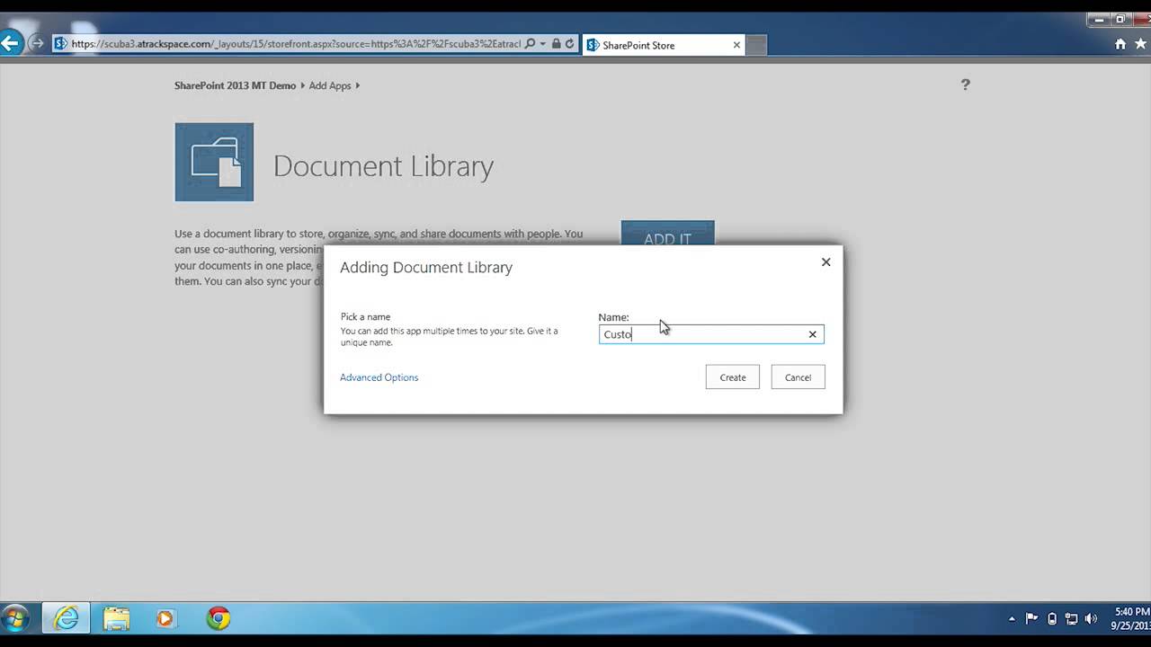Image resolution: width=1151 pixels, height=647 pixels.
Task: Open File Explorer folder on taskbar
Action: [116, 618]
